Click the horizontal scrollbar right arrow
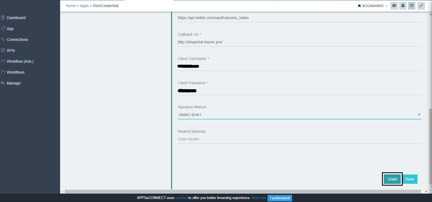This screenshot has width=432, height=202. [x=426, y=192]
